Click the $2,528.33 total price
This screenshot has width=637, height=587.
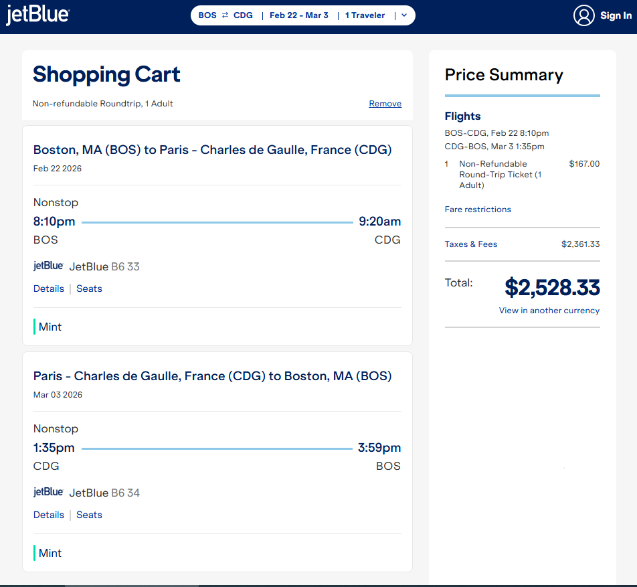[552, 287]
